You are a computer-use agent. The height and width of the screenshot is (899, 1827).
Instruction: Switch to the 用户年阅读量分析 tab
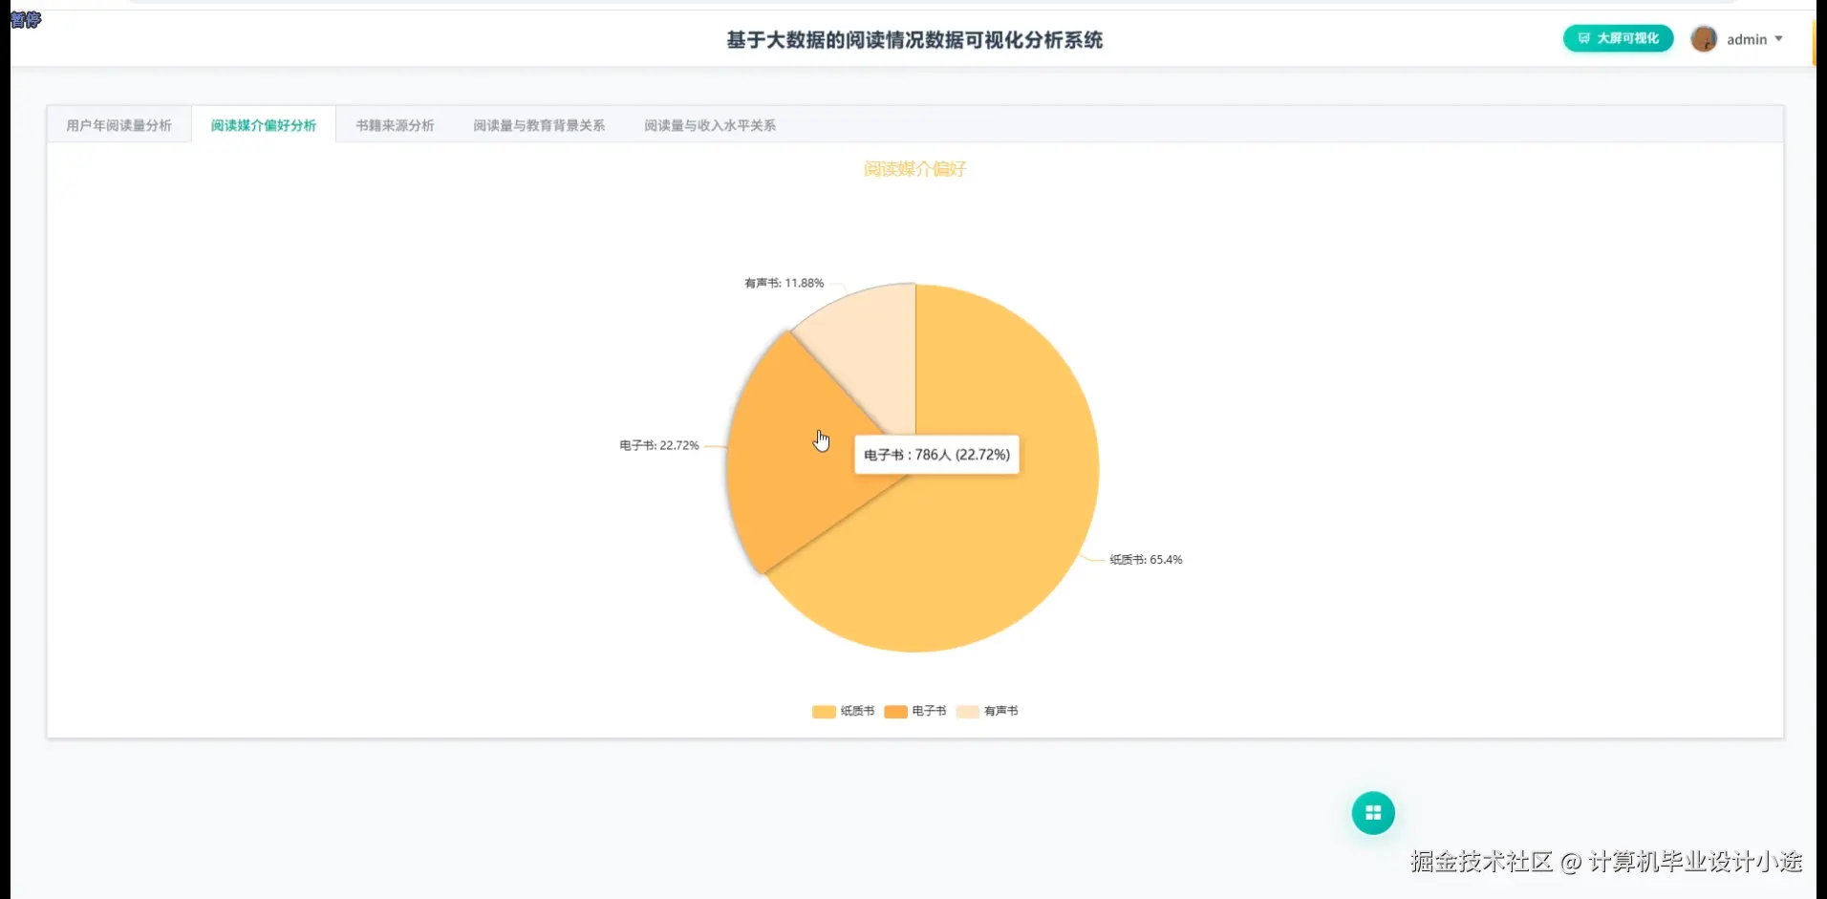118,124
